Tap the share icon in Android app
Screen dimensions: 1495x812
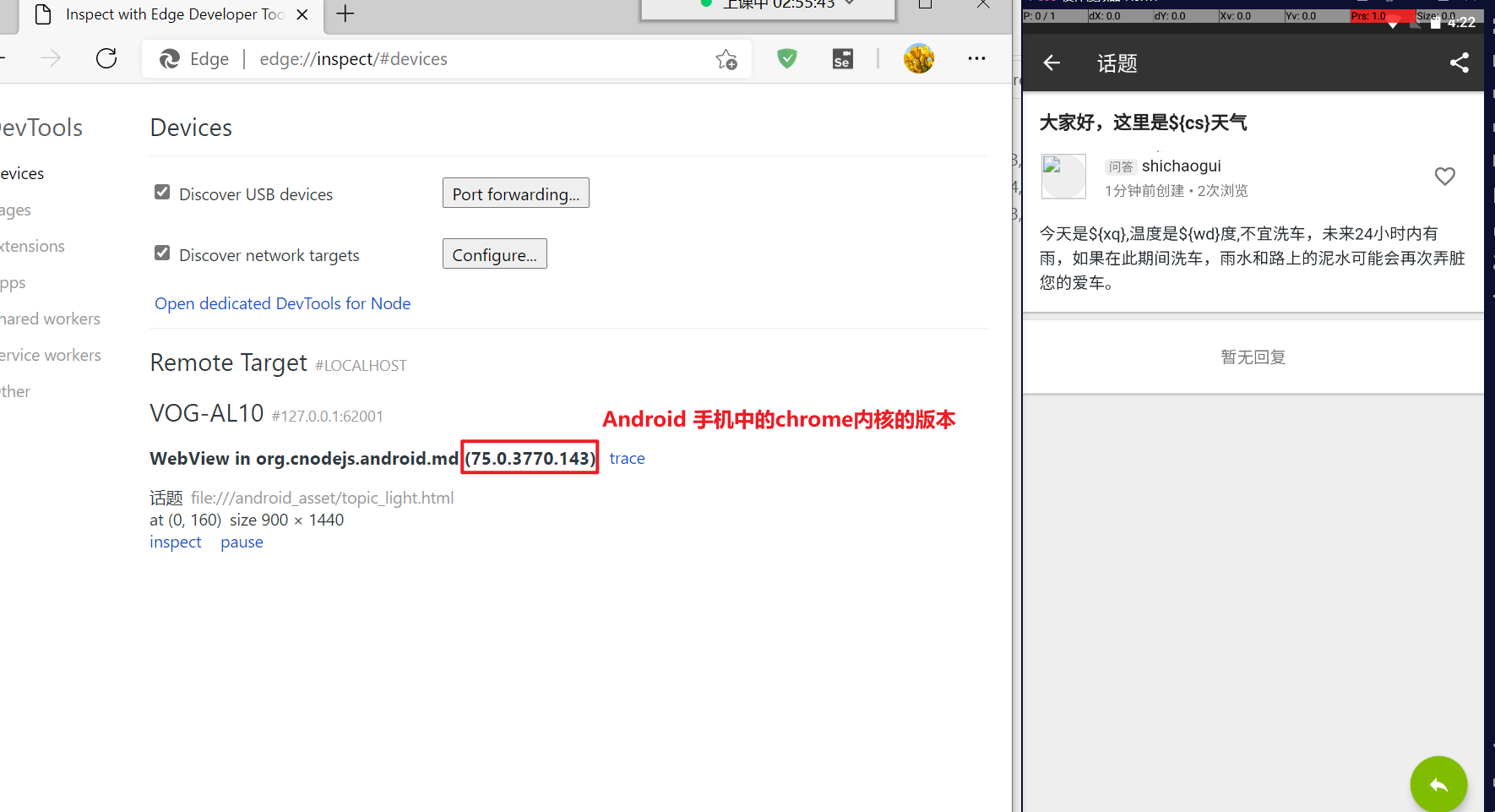(1460, 63)
